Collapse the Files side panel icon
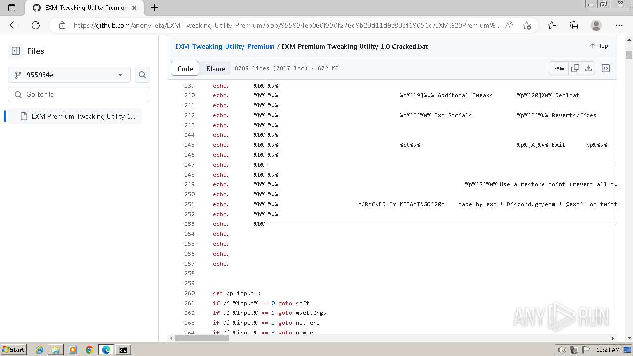The width and height of the screenshot is (633, 356). (16, 51)
